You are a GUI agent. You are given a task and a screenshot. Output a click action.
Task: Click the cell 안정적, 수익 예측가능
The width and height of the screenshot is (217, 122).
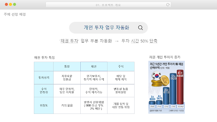click(x=94, y=90)
